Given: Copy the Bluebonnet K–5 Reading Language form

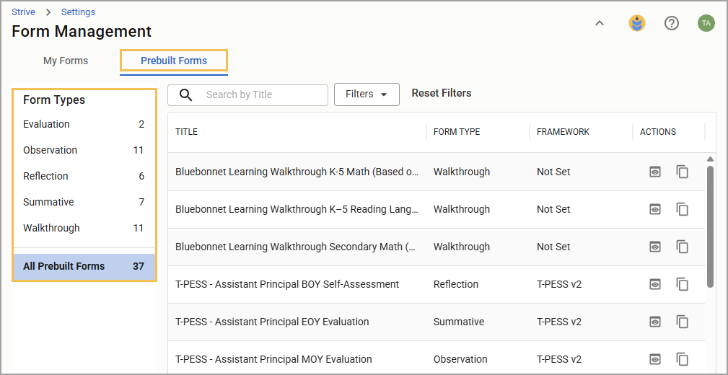Looking at the screenshot, I should [682, 209].
